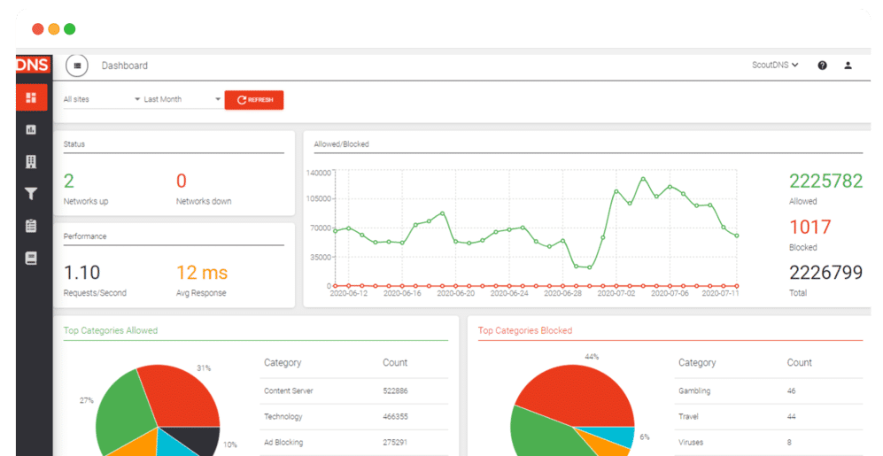Open the bar chart reports sidebar icon
883x456 pixels.
tap(31, 129)
